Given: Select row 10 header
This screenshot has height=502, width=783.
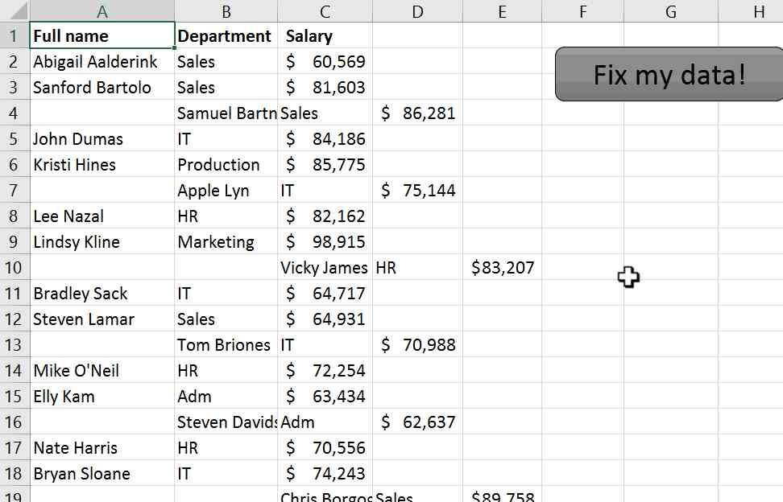Looking at the screenshot, I should point(13,267).
